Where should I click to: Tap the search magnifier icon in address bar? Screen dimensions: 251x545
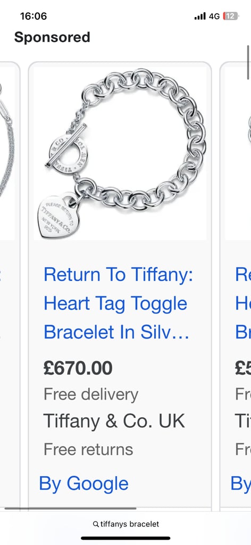[x=96, y=524]
